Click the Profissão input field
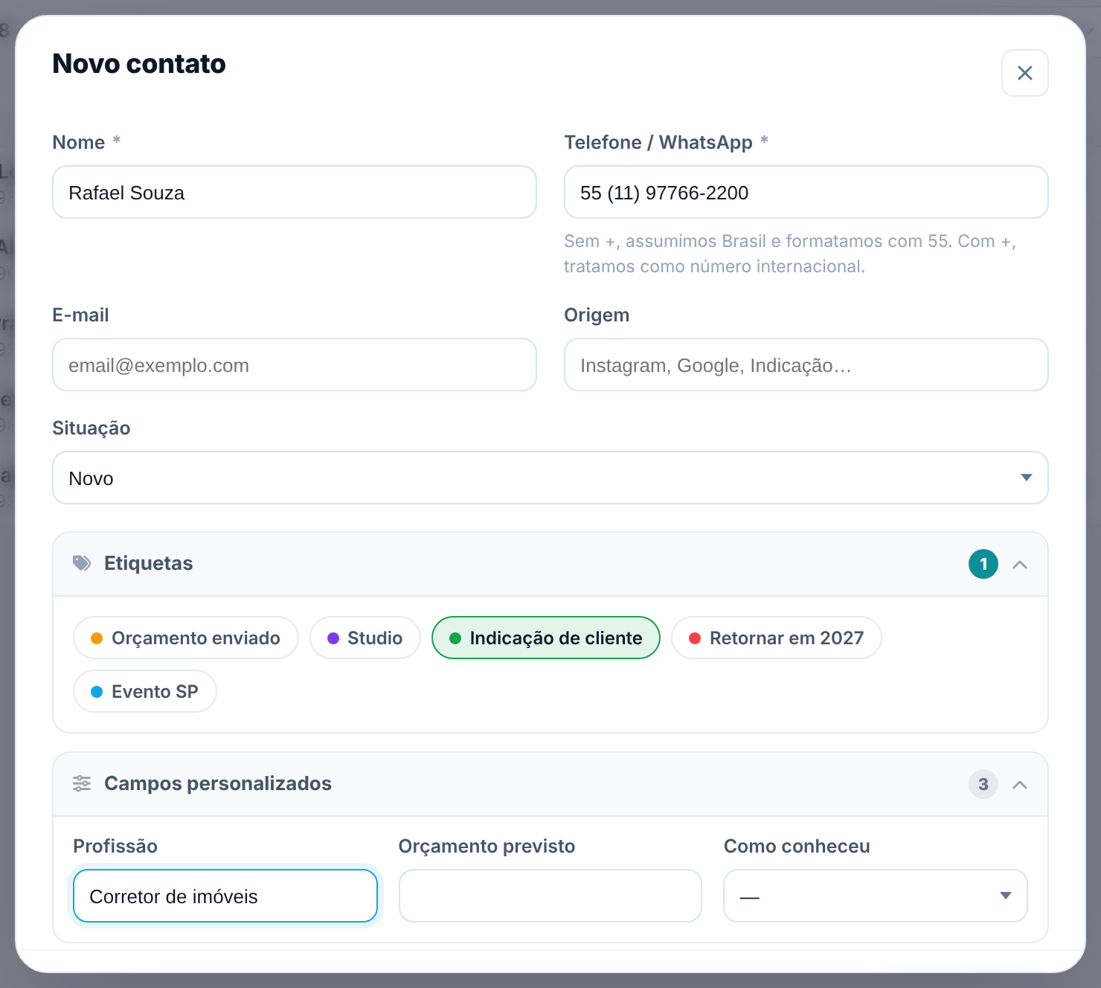Viewport: 1101px width, 988px height. (225, 896)
